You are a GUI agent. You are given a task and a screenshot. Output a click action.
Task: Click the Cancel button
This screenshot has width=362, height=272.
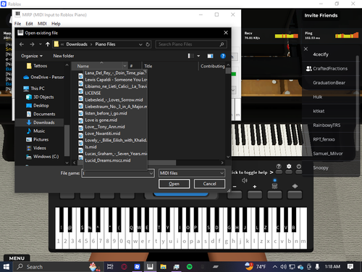(209, 184)
